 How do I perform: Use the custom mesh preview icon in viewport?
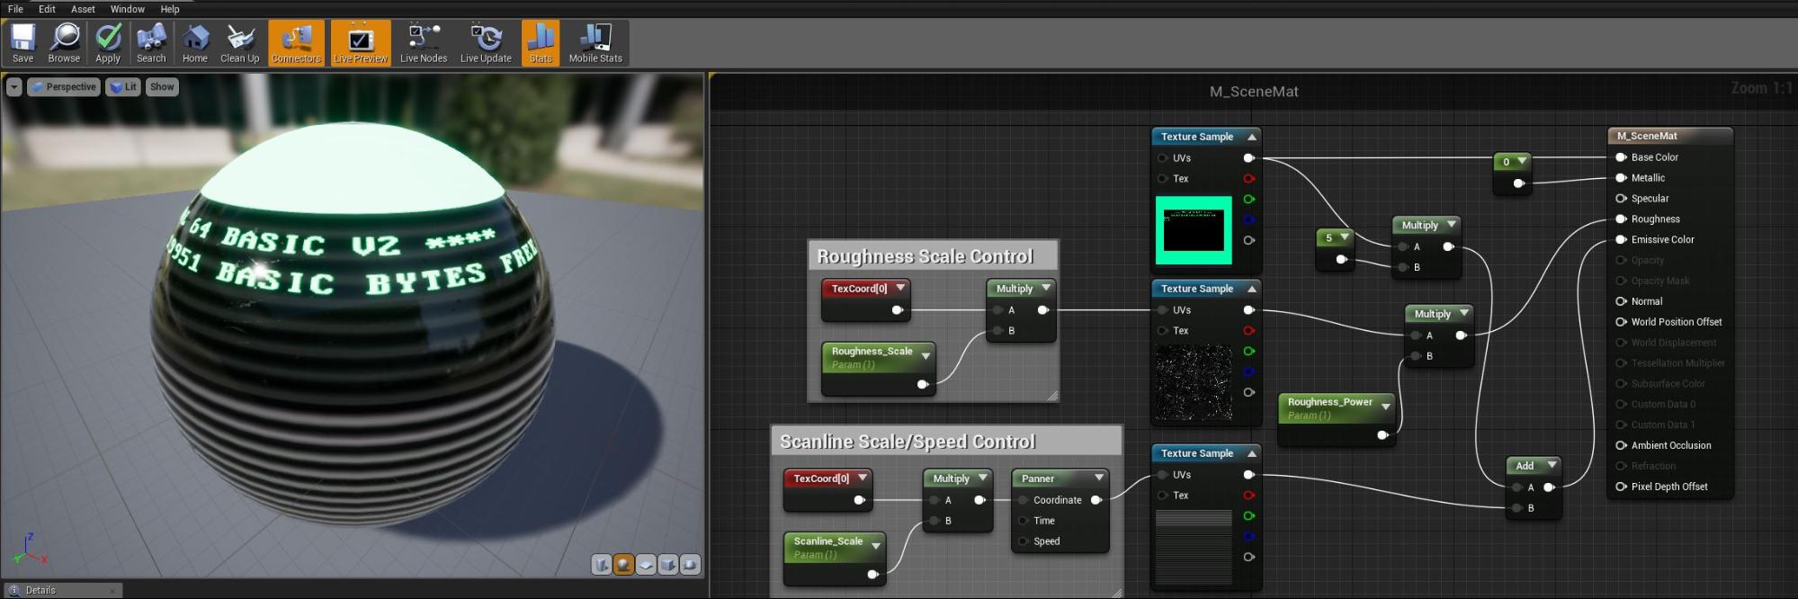pos(690,565)
